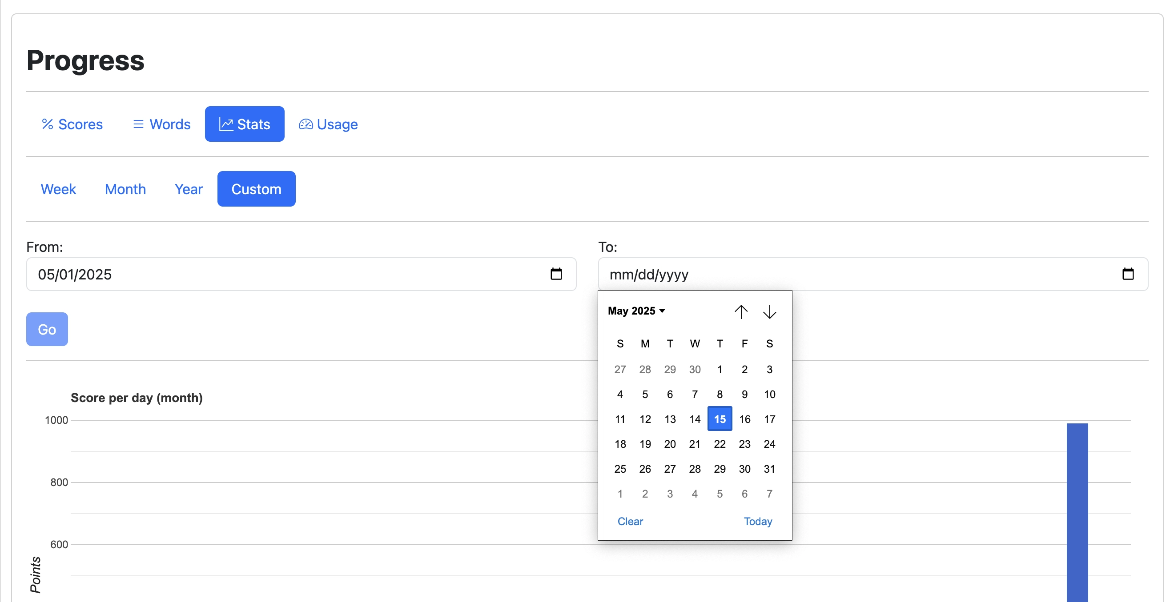The width and height of the screenshot is (1174, 602).
Task: Expand the May 2025 month dropdown
Action: (x=636, y=311)
